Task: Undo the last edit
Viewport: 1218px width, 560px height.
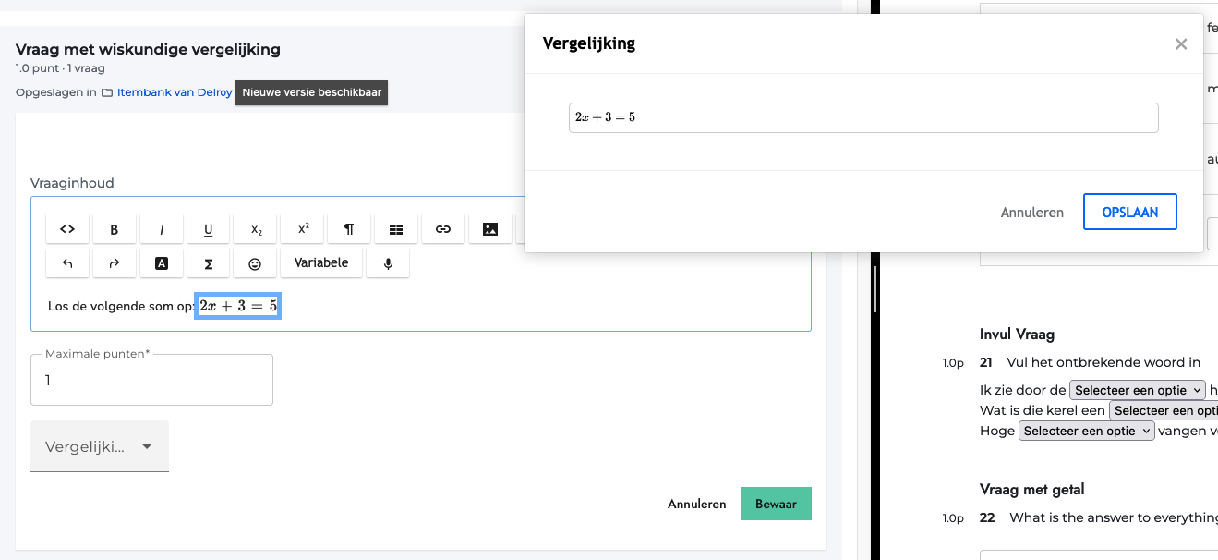Action: coord(67,263)
